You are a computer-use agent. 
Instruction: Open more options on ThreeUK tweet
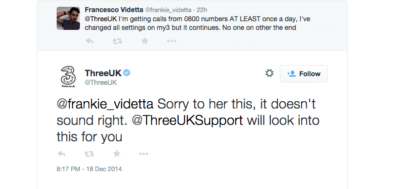coord(144,154)
